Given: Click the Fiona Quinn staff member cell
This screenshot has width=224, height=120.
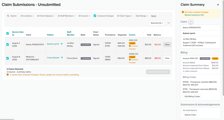Looking at the screenshot, I should point(72,58).
